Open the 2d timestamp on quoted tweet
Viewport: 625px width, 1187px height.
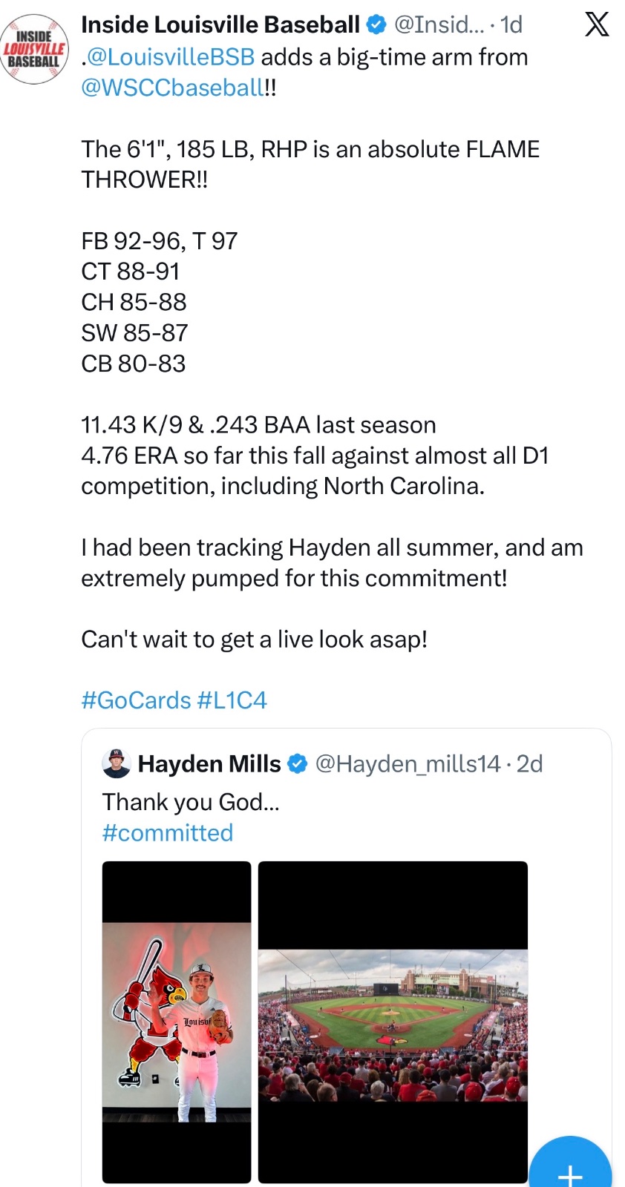pyautogui.click(x=529, y=763)
